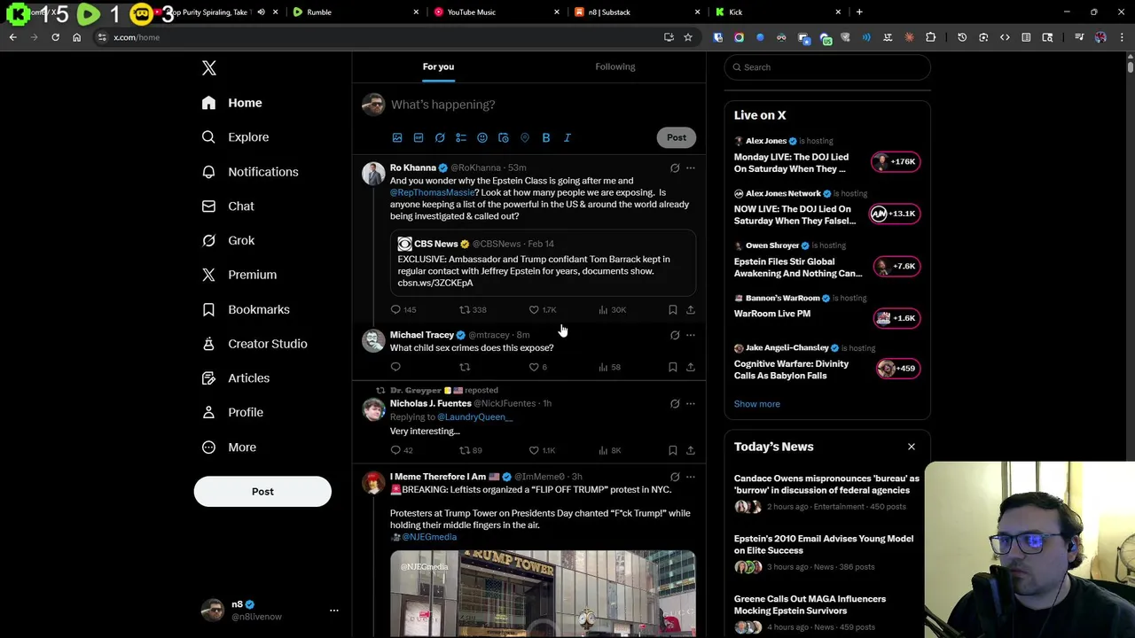Switch to the Kick browser tab
This screenshot has height=638, width=1135.
779,12
